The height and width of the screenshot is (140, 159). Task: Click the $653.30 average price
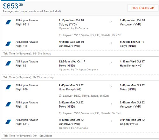pyautogui.click(x=13, y=6)
